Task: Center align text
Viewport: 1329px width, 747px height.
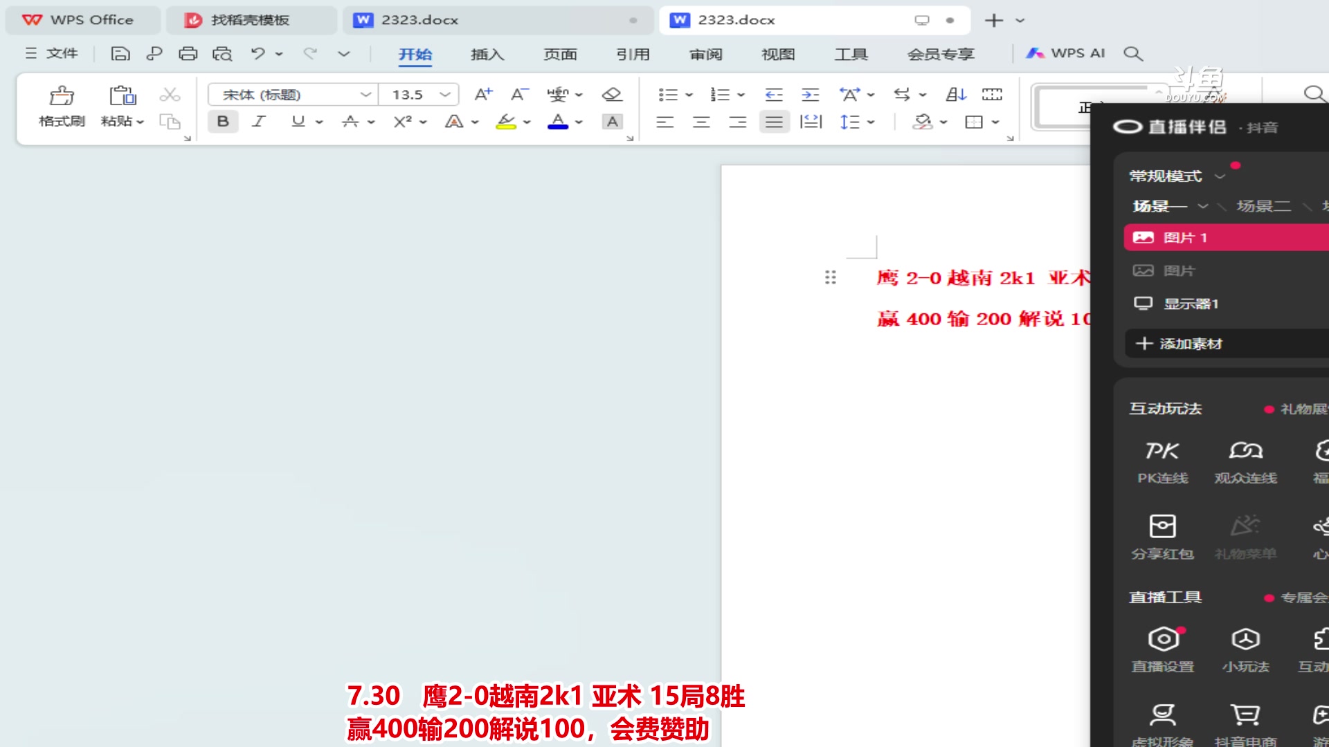Action: 701,122
